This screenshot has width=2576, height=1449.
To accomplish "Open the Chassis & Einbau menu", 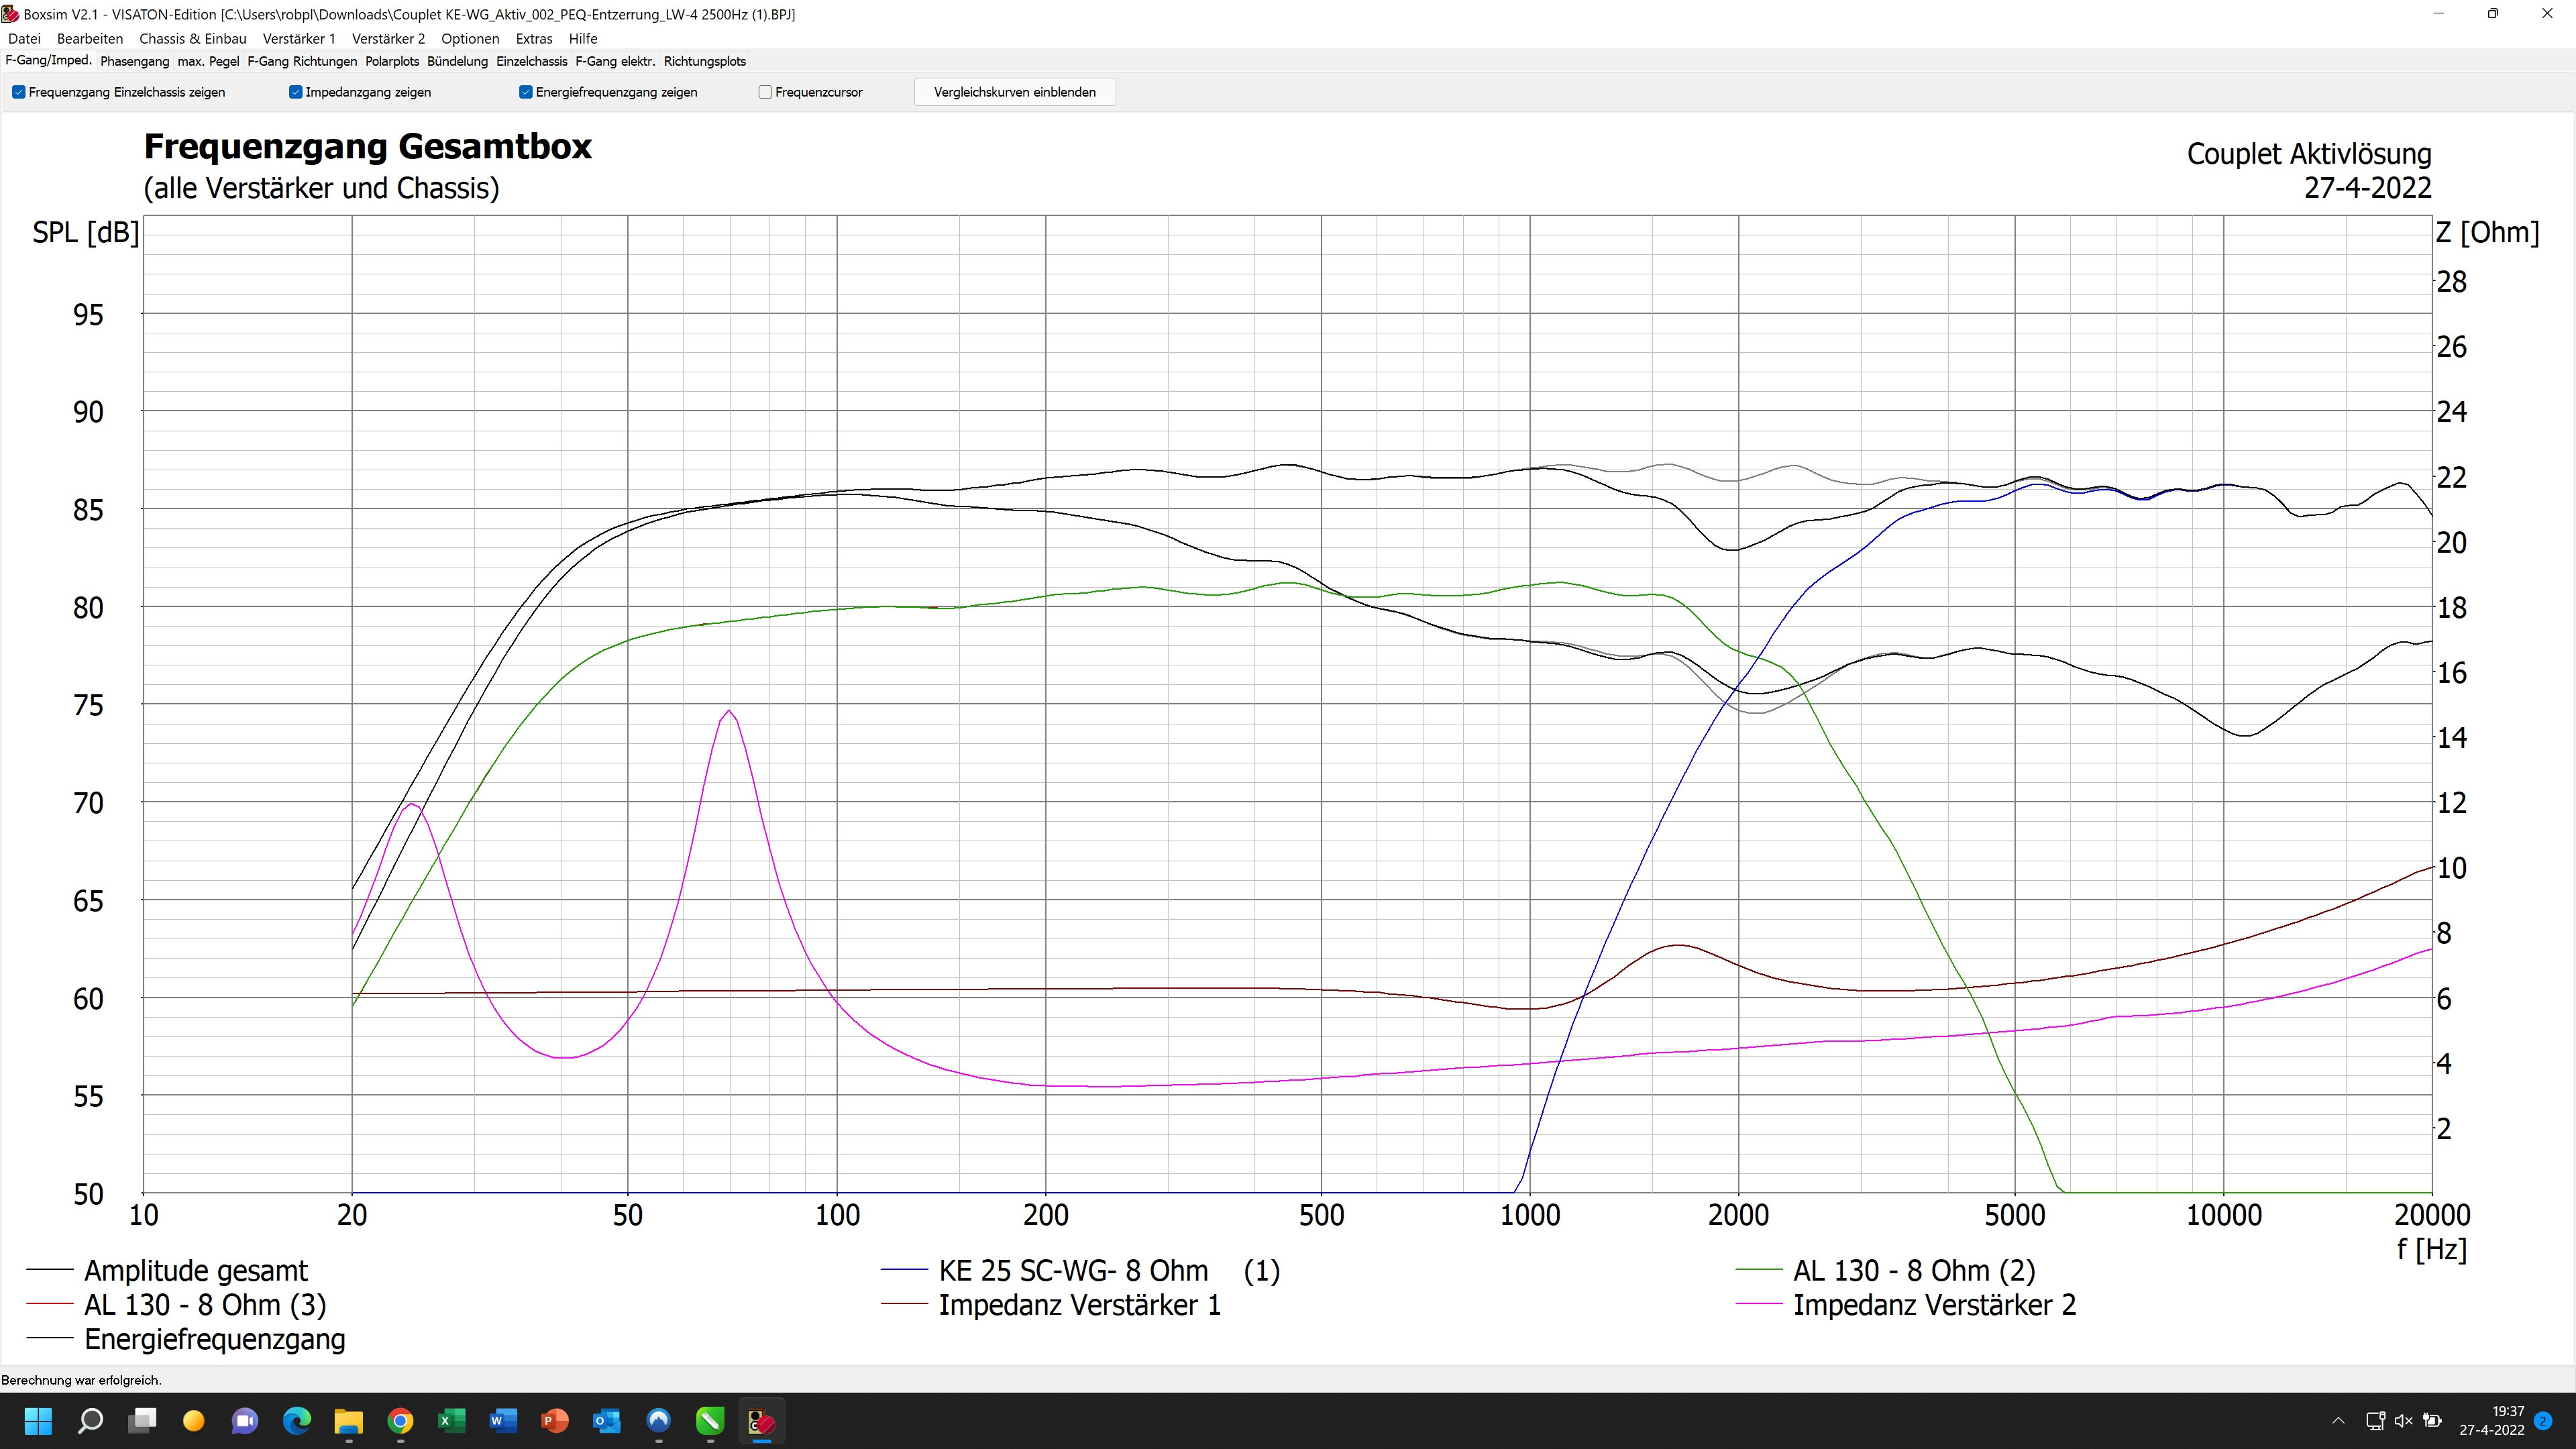I will [x=192, y=38].
